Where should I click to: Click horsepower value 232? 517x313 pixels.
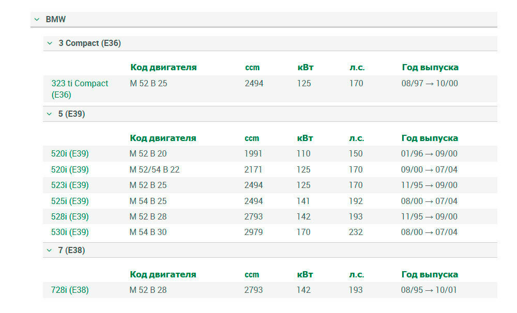pyautogui.click(x=356, y=232)
